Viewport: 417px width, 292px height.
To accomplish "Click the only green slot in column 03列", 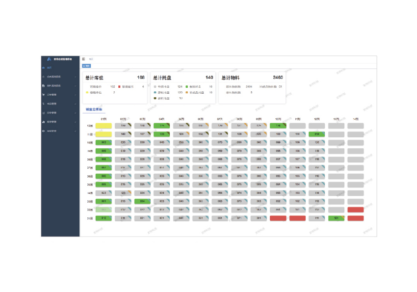I will 142,201.
